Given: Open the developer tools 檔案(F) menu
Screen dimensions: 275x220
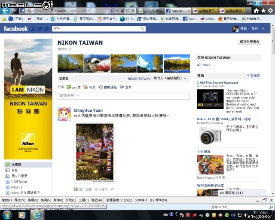Looking at the screenshot, I should tap(7, 200).
